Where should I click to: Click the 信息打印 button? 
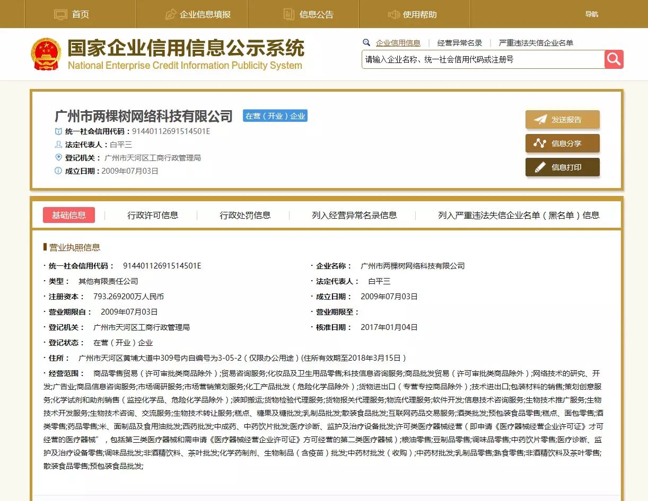[x=563, y=167]
